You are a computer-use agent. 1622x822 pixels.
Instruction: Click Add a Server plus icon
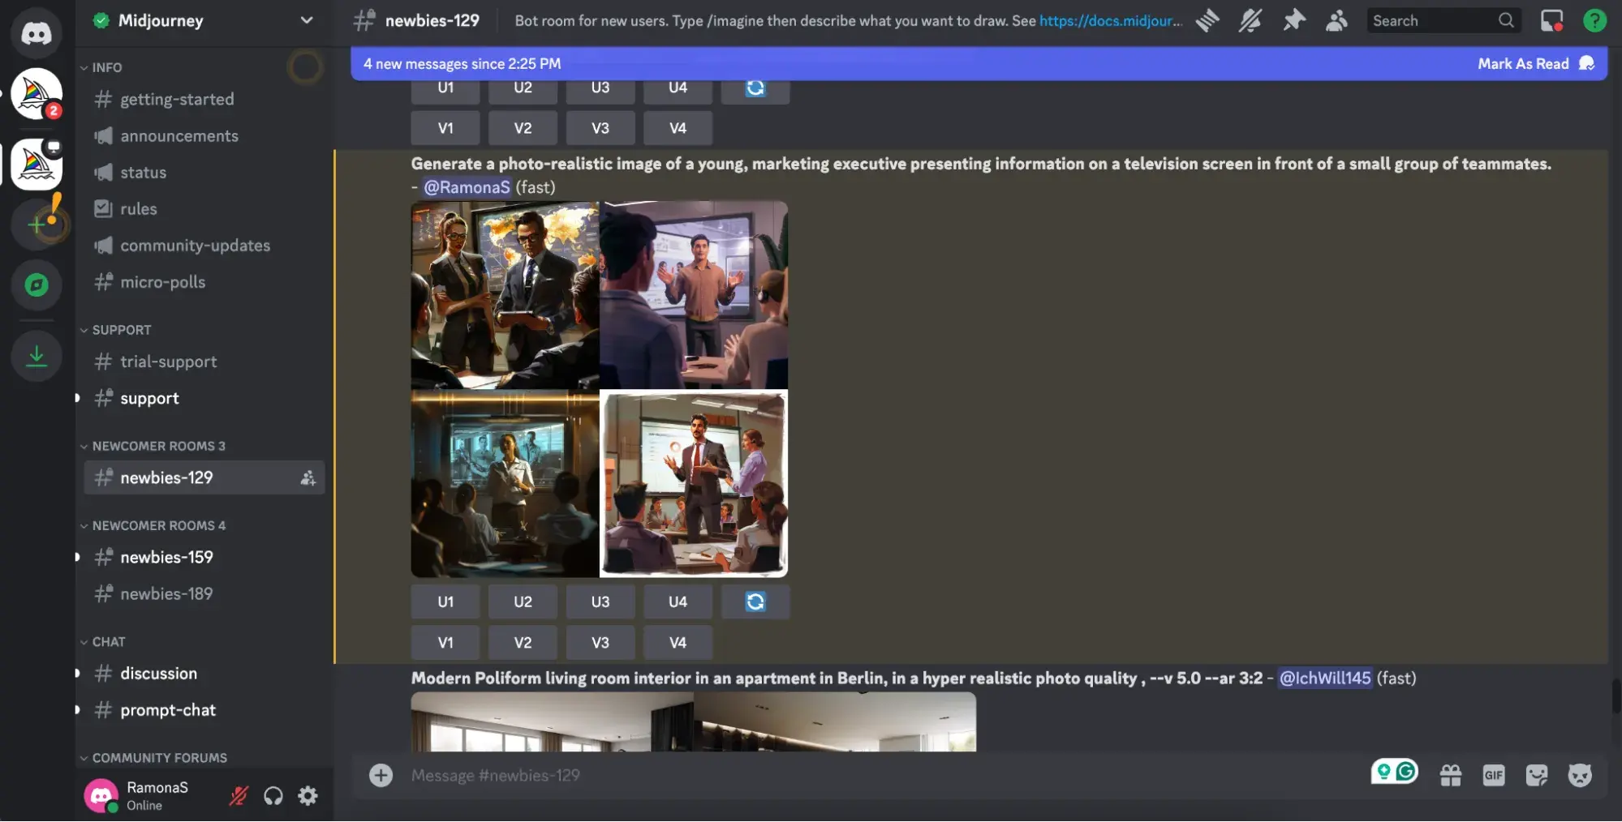coord(37,224)
